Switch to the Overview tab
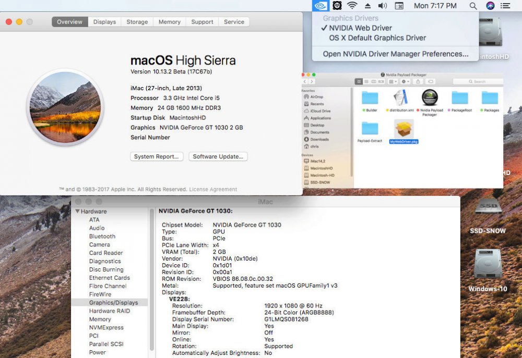The width and height of the screenshot is (522, 358). 69,22
